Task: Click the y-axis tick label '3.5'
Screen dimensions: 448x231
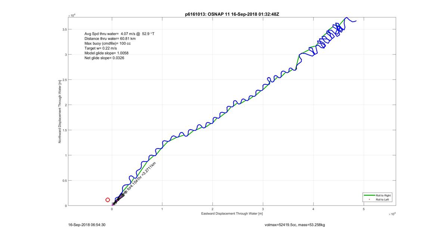Action: tap(64, 29)
